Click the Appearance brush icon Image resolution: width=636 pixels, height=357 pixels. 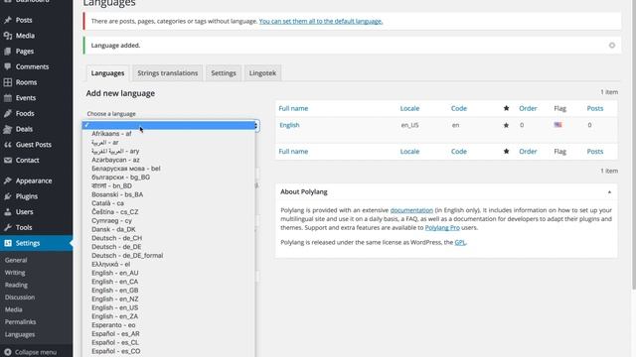[8, 180]
